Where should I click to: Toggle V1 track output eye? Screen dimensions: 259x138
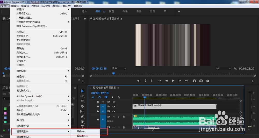[x=114, y=111]
